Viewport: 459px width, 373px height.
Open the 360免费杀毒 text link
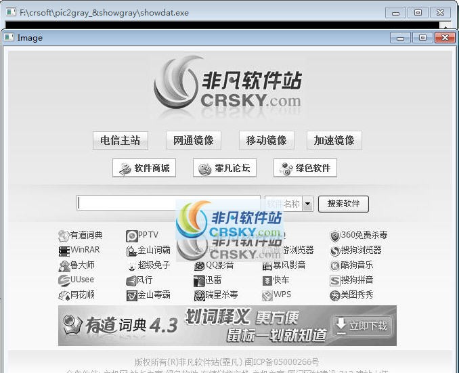(364, 235)
